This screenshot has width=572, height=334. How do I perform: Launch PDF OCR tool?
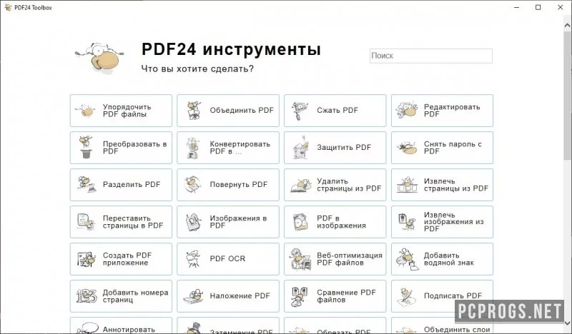(x=228, y=259)
